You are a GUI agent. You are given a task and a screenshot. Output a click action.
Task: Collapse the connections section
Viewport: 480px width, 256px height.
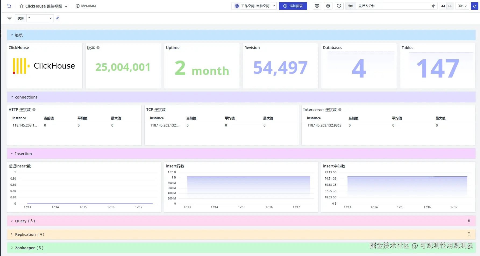tap(12, 97)
